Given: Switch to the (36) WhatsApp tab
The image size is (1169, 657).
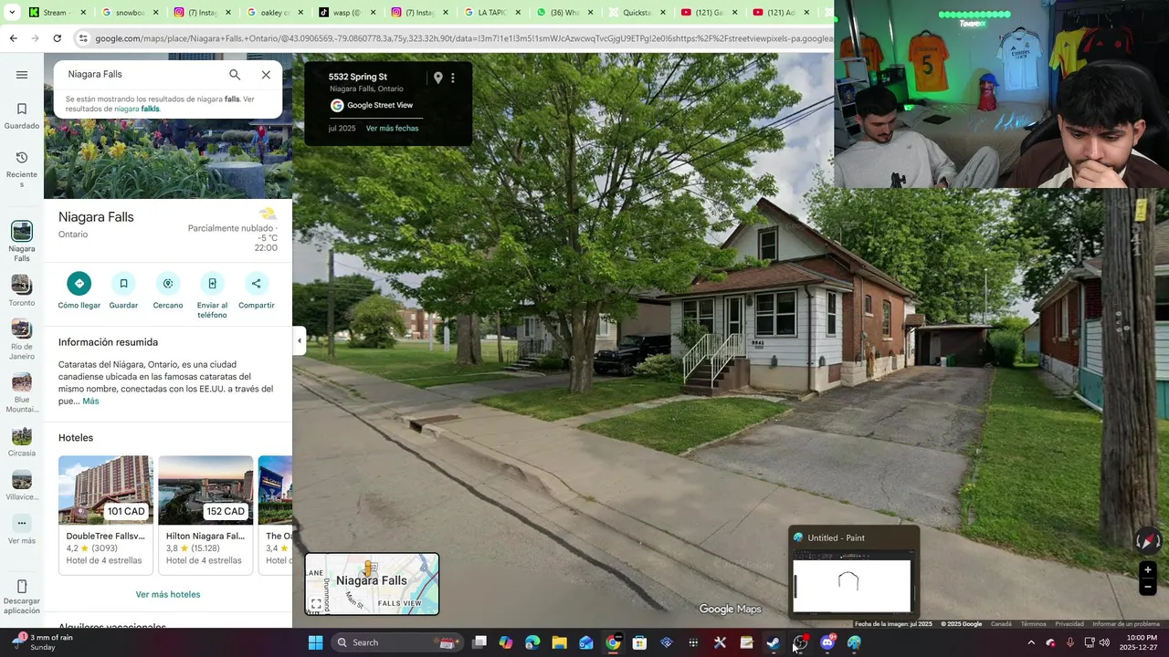Looking at the screenshot, I should (x=563, y=13).
